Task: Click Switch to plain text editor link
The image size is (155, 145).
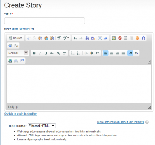Action: 21,114
